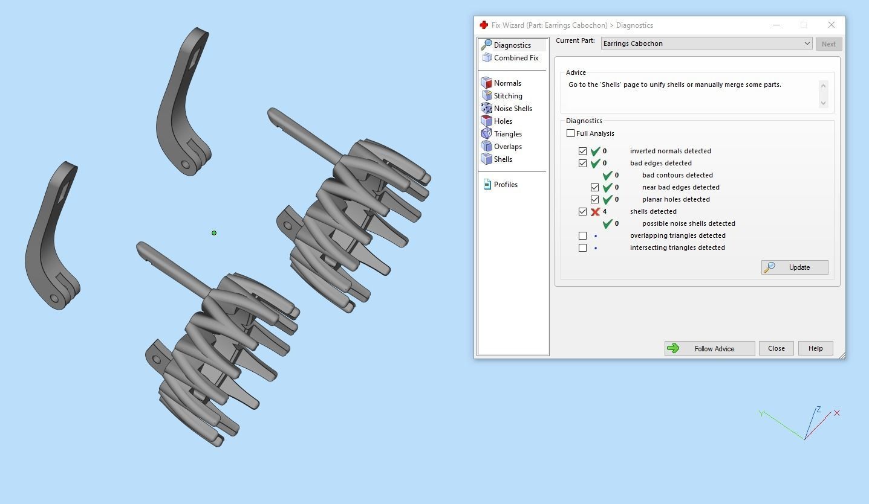Screen dimensions: 869x504
Task: Click the Profiles document icon
Action: [487, 185]
